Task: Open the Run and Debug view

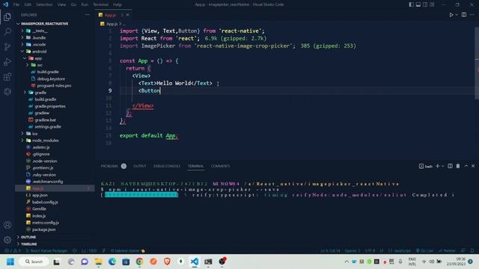Action: tap(7, 61)
